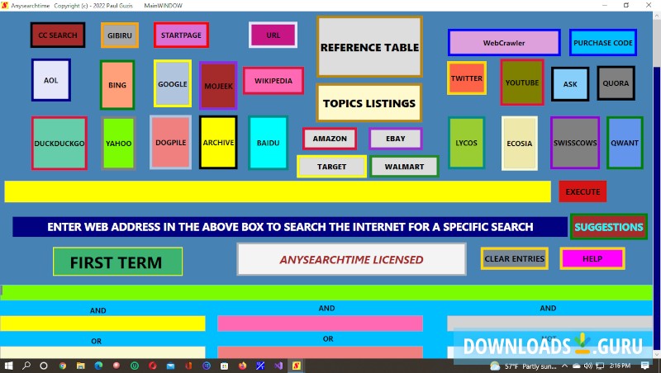661x373 pixels.
Task: Pick the ECOSIA search button
Action: 520,143
